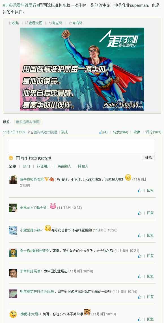Switch to 热门 comments tab
The image size is (164, 323).
(26, 166)
